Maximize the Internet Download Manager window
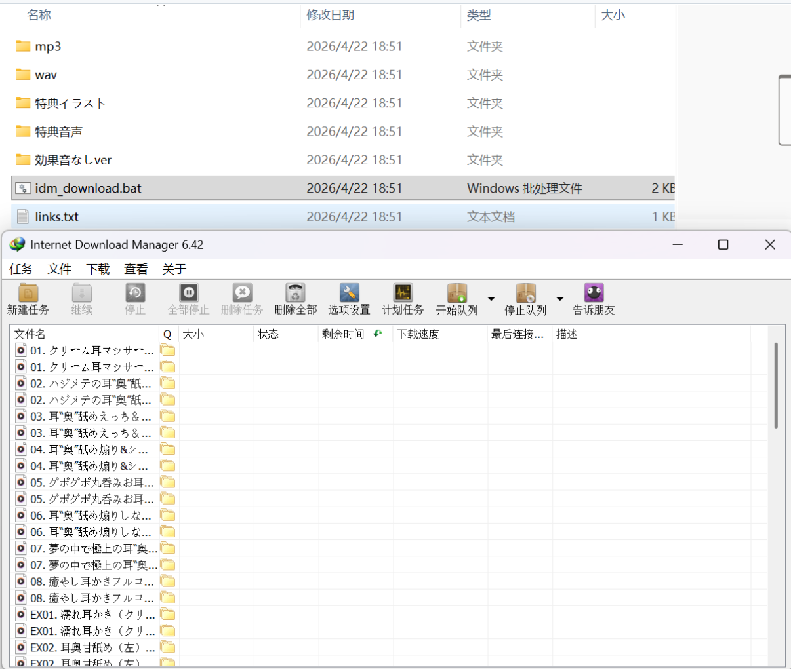 pos(723,244)
